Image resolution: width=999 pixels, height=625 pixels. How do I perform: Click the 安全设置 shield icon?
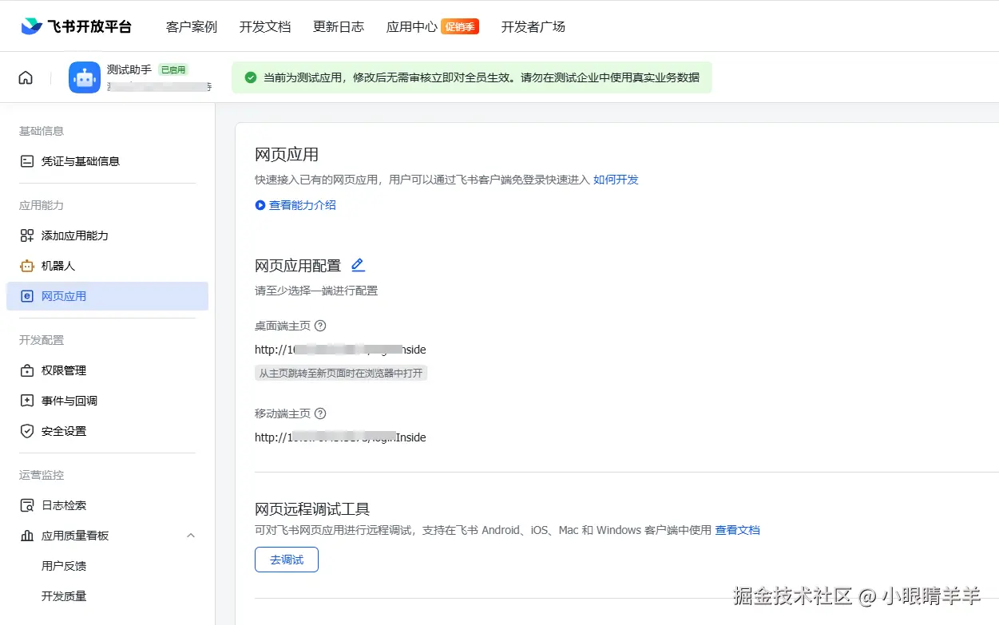(27, 431)
